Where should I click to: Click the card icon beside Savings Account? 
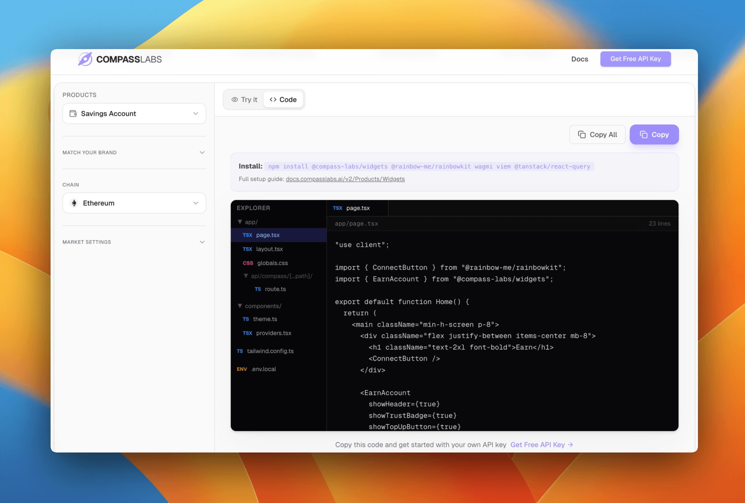[73, 113]
